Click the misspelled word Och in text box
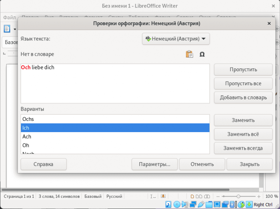This screenshot has height=209, width=280. pyautogui.click(x=26, y=67)
